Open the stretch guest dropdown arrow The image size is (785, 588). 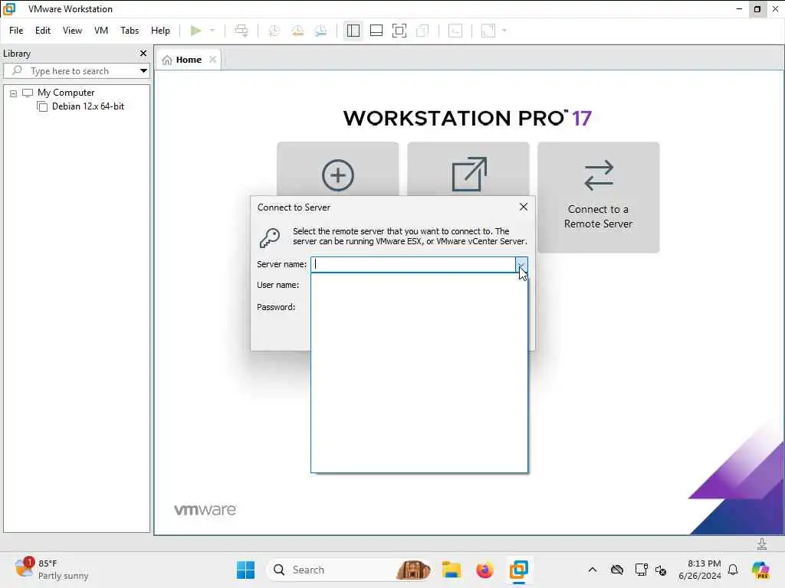(x=504, y=31)
